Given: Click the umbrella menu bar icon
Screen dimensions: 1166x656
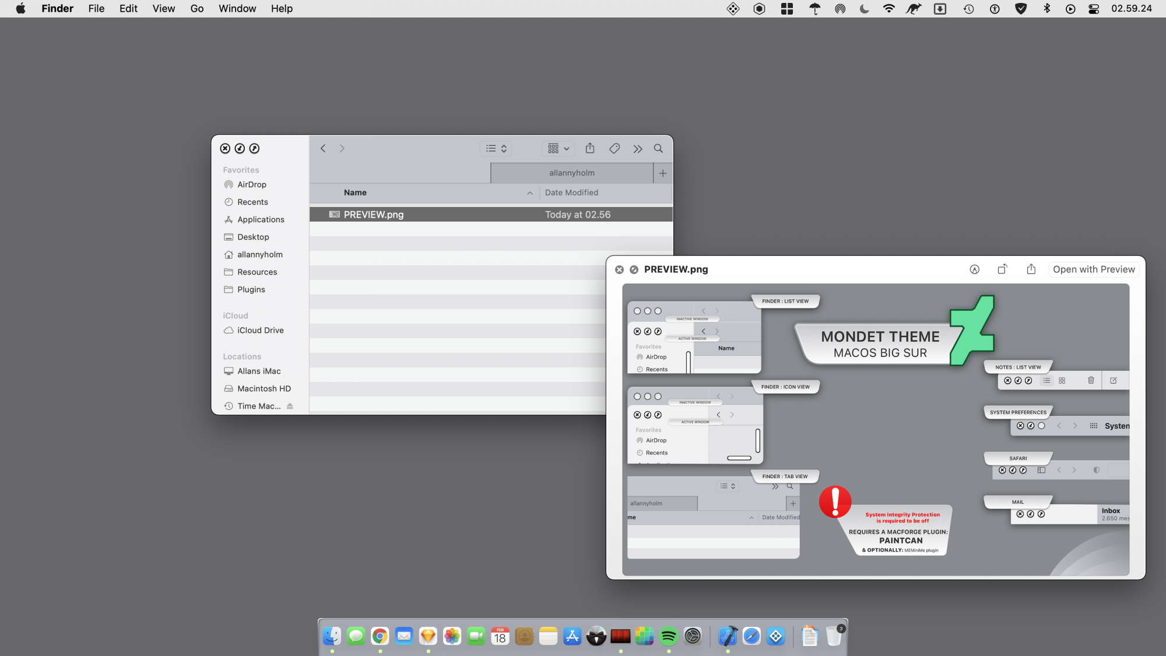Looking at the screenshot, I should click(815, 9).
